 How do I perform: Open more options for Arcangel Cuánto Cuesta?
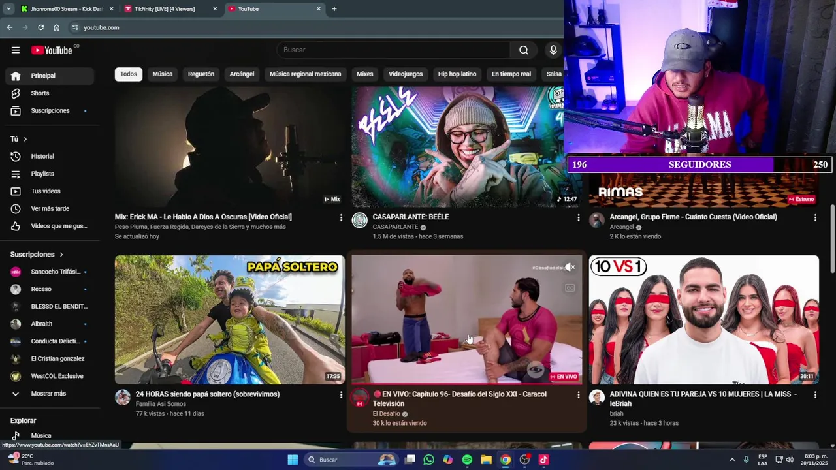point(815,217)
